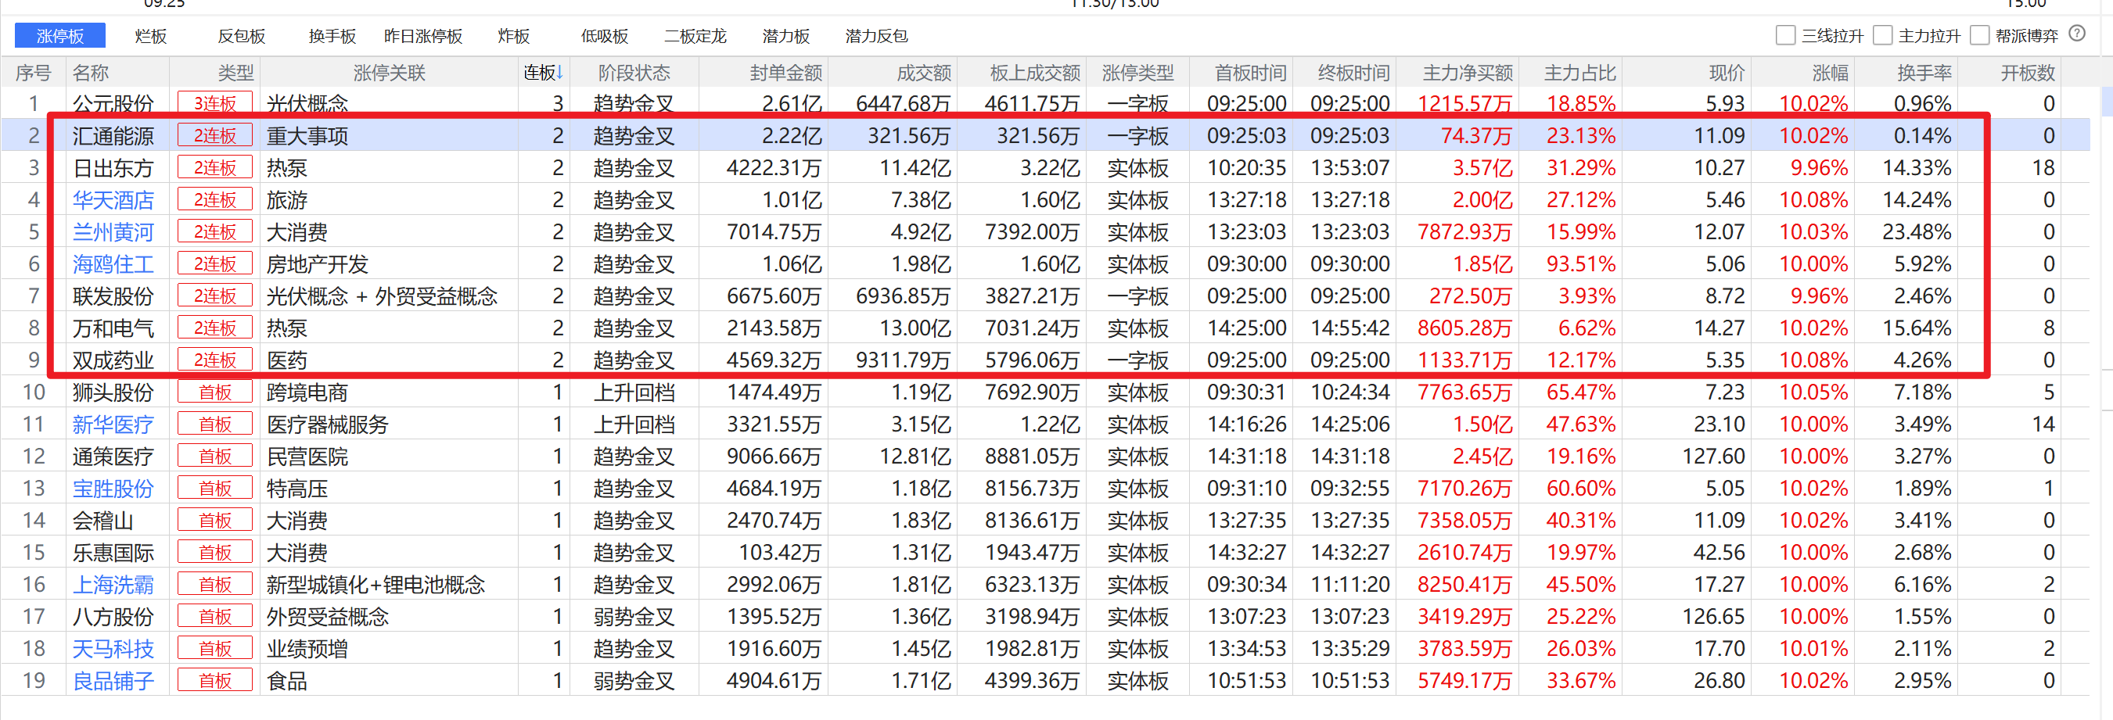Open stock 海鸥住工 link
This screenshot has height=720, width=2113.
click(x=113, y=264)
